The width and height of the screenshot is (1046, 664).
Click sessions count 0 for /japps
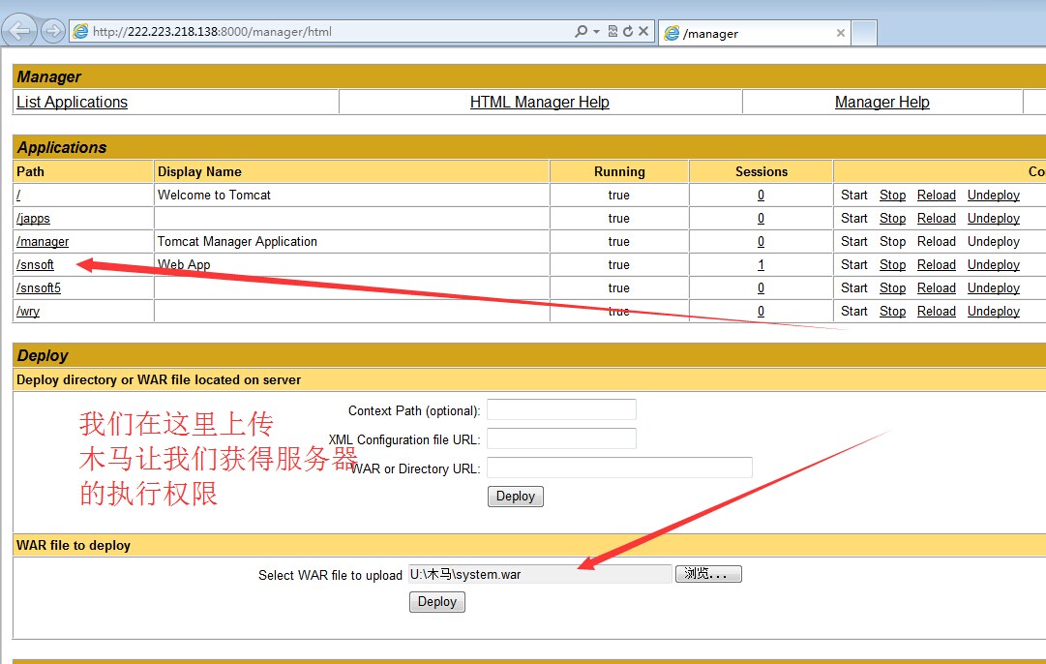pos(761,218)
